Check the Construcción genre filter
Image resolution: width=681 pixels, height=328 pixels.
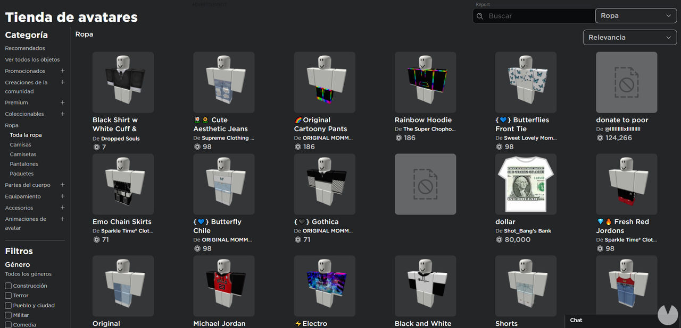tap(8, 286)
